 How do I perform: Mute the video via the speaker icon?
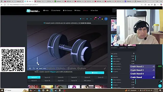click(37, 68)
